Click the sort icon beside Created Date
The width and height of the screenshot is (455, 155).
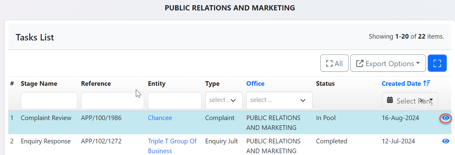(x=427, y=83)
